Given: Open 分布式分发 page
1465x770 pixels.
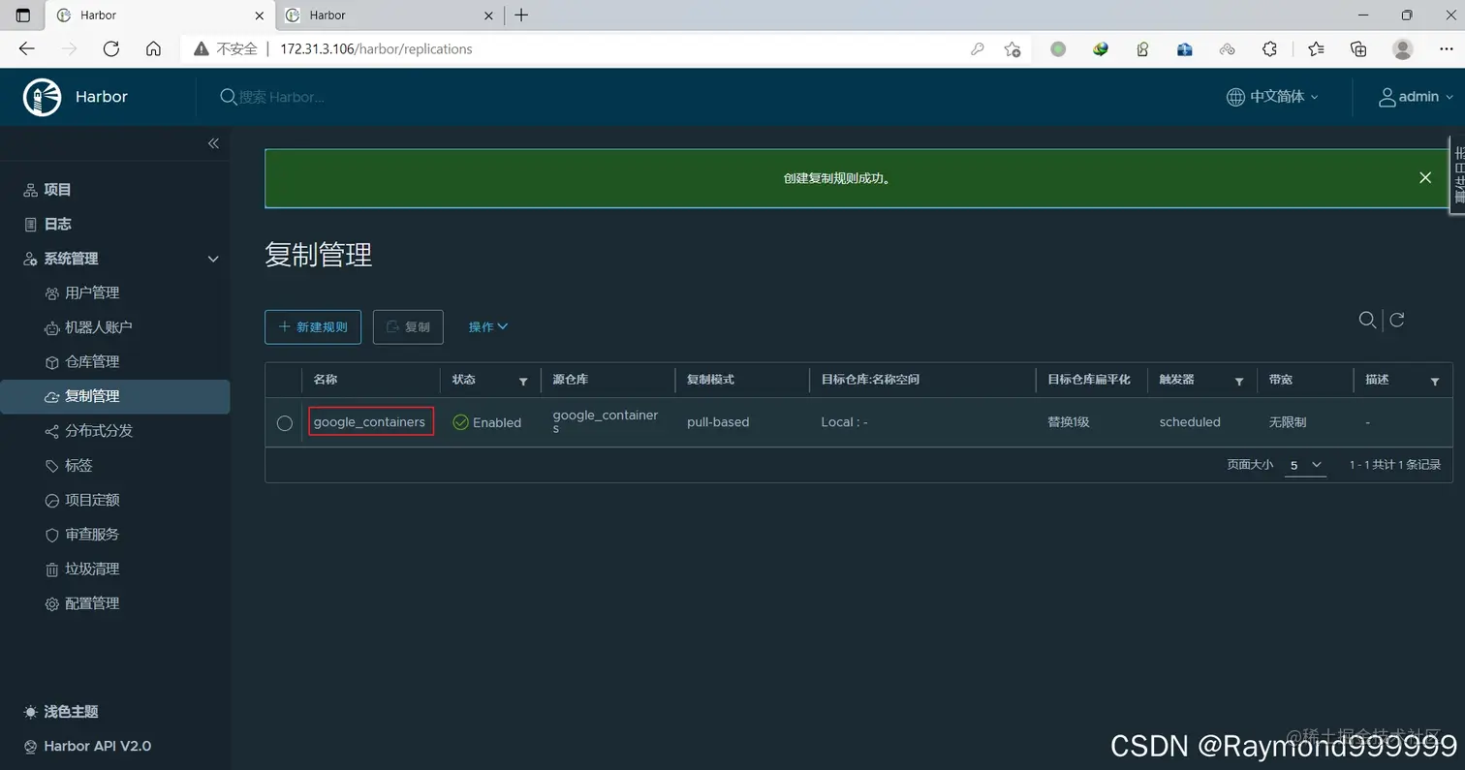Looking at the screenshot, I should (x=98, y=430).
